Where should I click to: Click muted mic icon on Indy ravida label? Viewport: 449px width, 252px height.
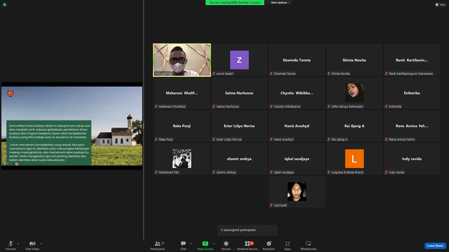point(387,172)
